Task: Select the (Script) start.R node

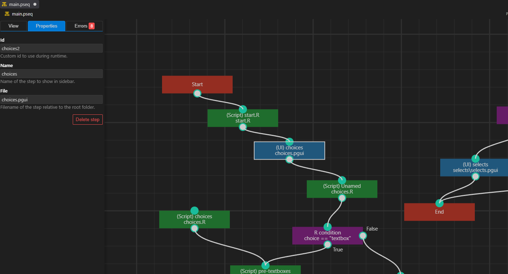Action: [243, 118]
